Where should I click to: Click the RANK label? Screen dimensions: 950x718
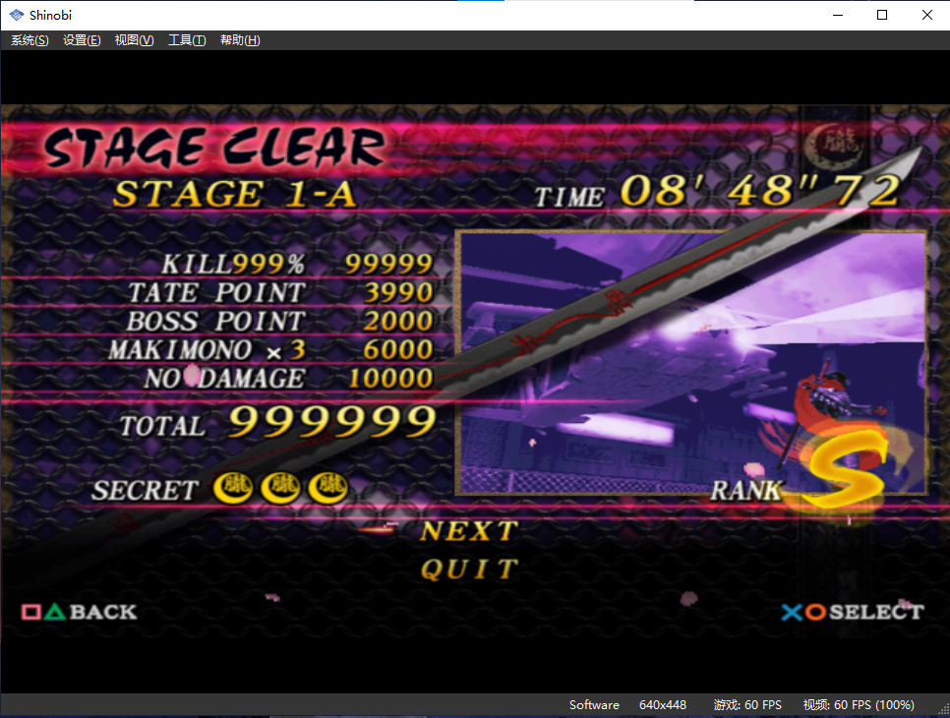coord(746,491)
